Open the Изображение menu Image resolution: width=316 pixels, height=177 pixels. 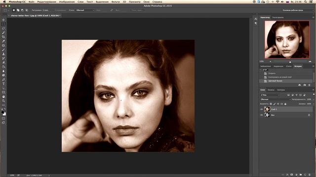[x=67, y=2]
